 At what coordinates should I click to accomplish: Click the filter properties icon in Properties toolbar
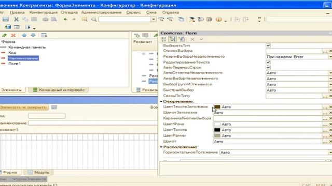pyautogui.click(x=182, y=39)
